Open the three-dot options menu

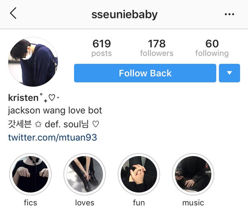point(229,14)
